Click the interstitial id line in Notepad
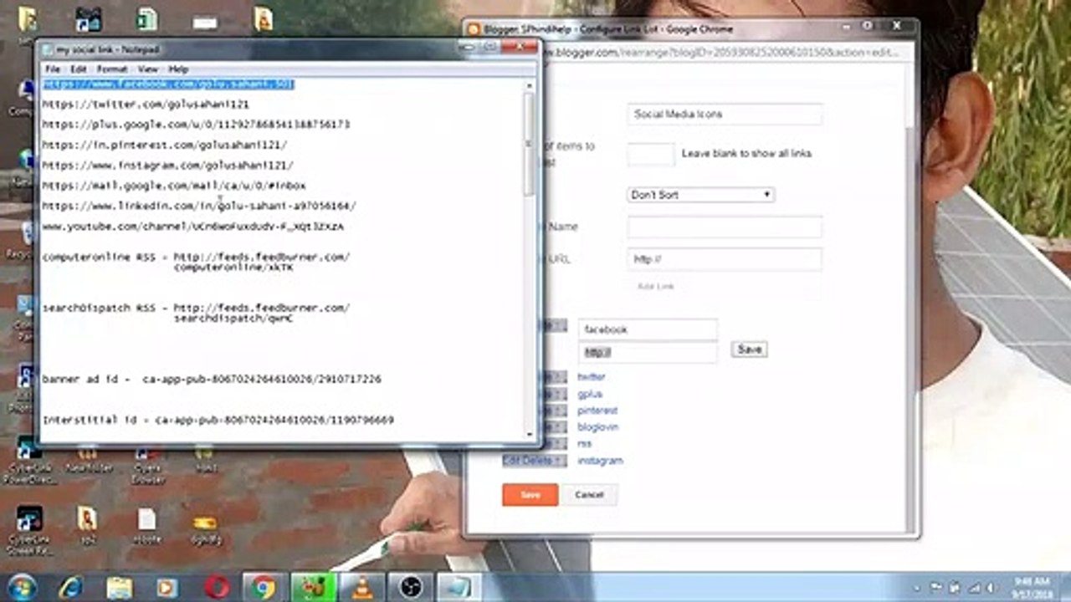This screenshot has height=602, width=1071. coord(218,420)
